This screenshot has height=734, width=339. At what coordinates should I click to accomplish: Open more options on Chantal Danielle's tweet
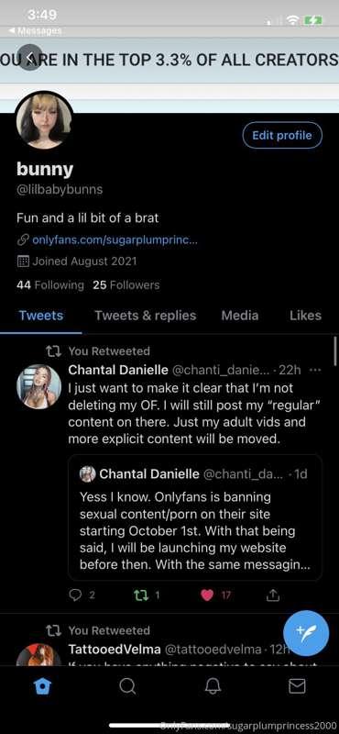click(315, 370)
